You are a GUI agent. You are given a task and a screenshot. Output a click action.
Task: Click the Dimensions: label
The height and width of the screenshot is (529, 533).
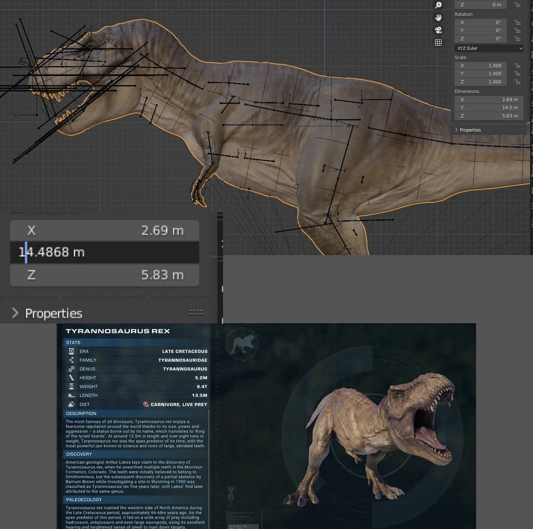click(467, 91)
